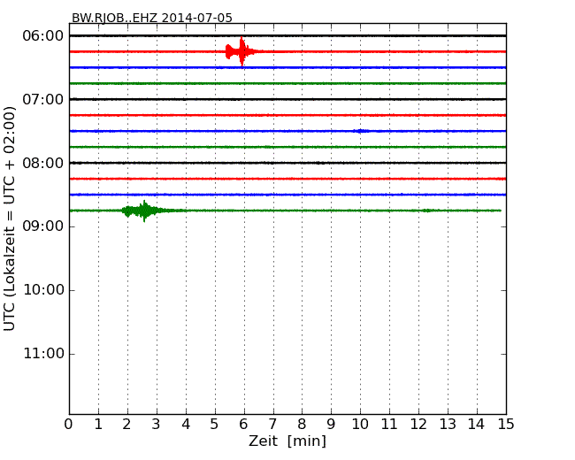Viewport: 575px width, 460px height.
Task: Click the 07:00 y-axis tick label
Action: 43,99
